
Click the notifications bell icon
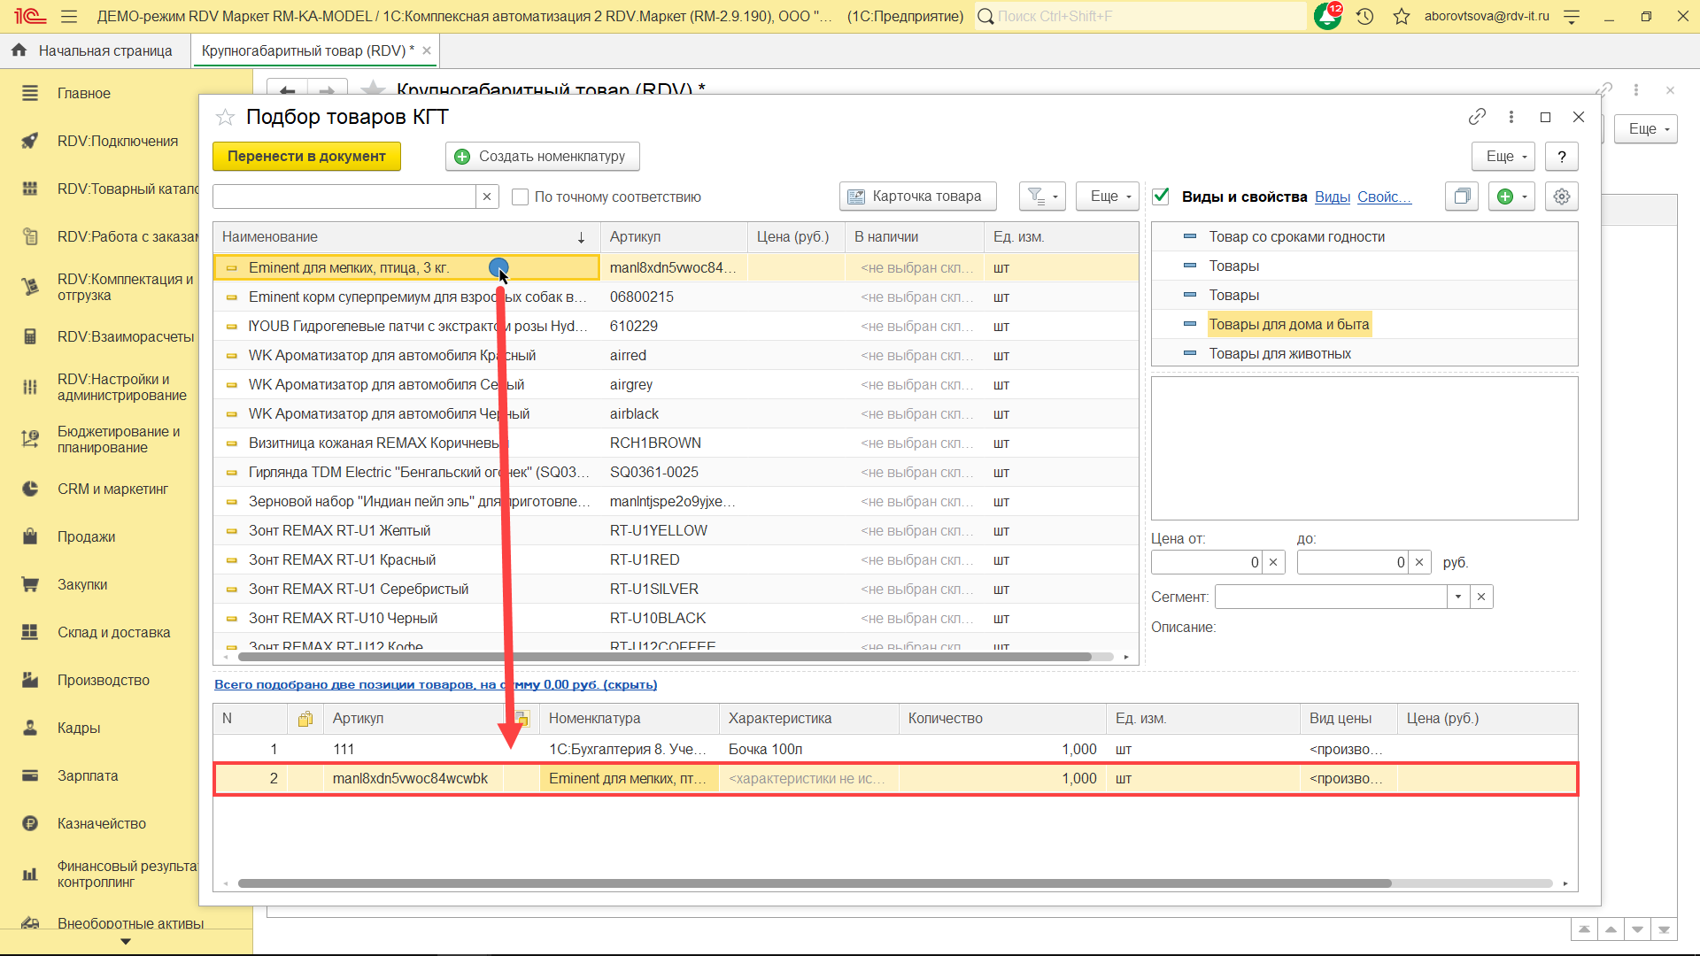[x=1326, y=16]
